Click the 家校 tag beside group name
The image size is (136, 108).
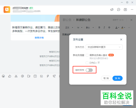click(31, 8)
